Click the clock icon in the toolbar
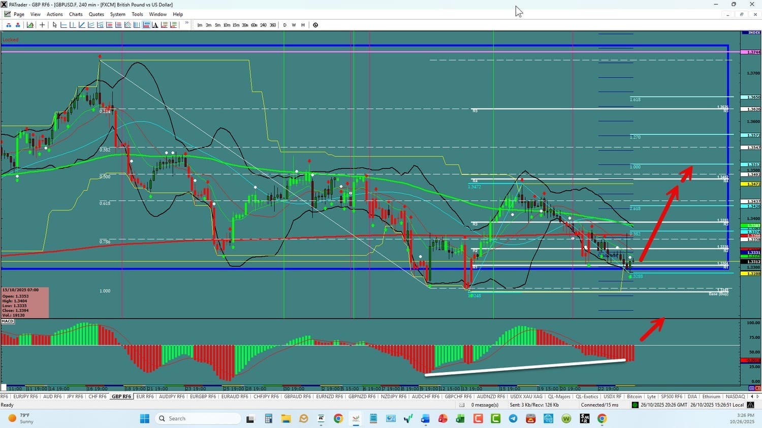The width and height of the screenshot is (762, 428). [315, 25]
